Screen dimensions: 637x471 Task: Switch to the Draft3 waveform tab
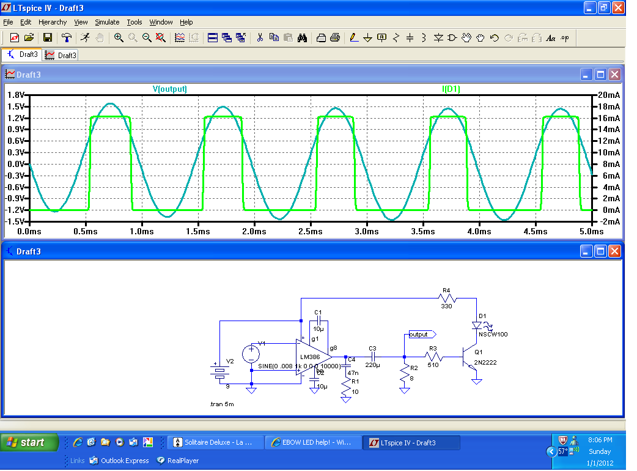pyautogui.click(x=61, y=55)
